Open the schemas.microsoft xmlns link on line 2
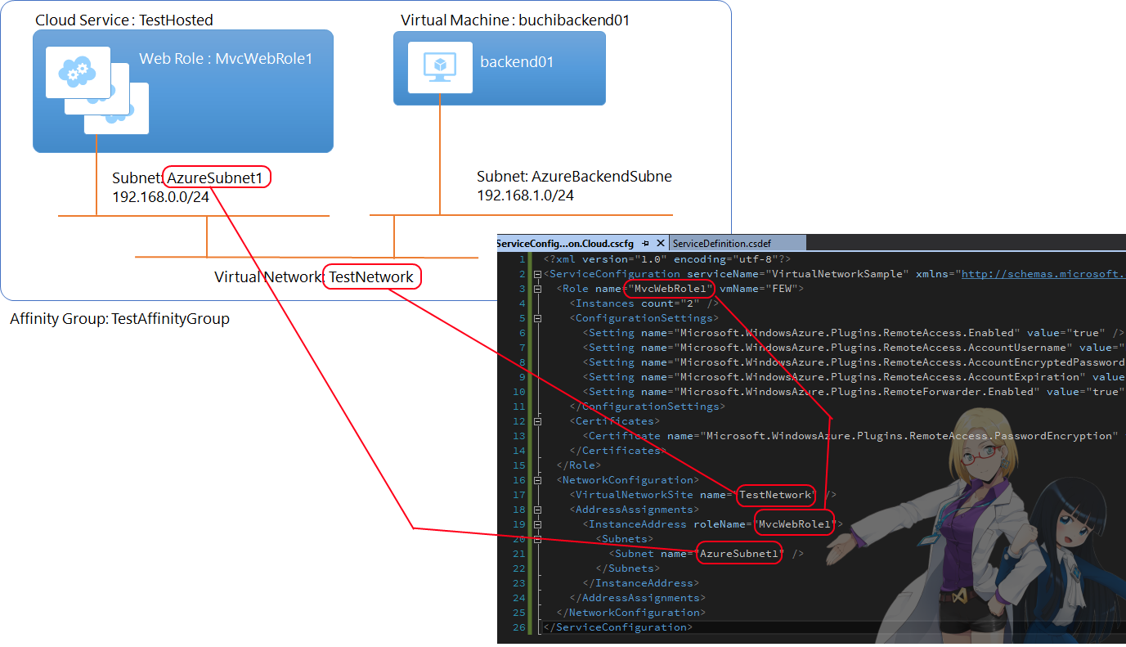Screen dimensions: 1126x647 pyautogui.click(x=1043, y=274)
